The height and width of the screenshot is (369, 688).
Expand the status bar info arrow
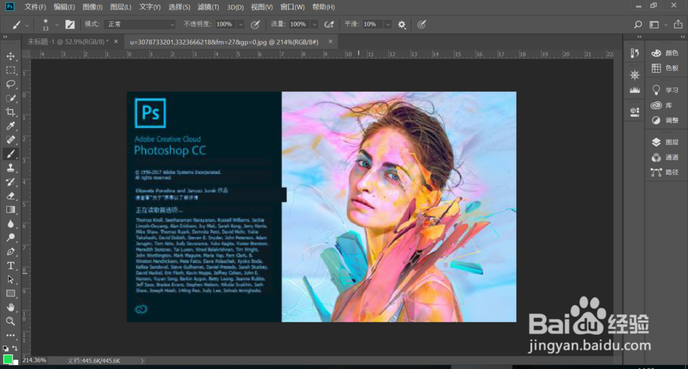click(x=142, y=361)
